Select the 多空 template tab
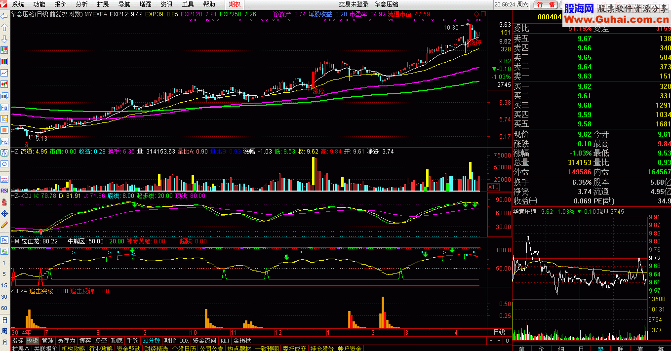 point(101,341)
